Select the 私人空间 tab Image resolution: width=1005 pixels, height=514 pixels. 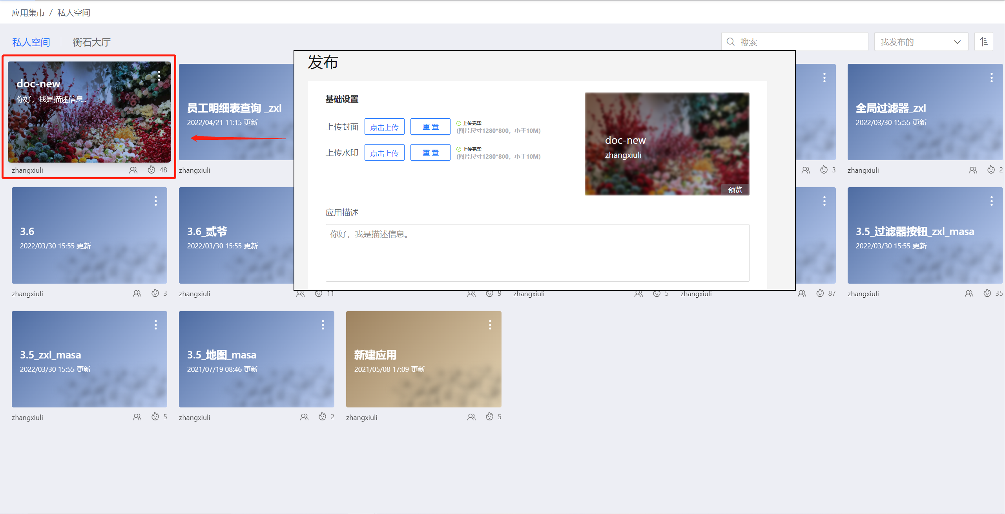point(31,42)
